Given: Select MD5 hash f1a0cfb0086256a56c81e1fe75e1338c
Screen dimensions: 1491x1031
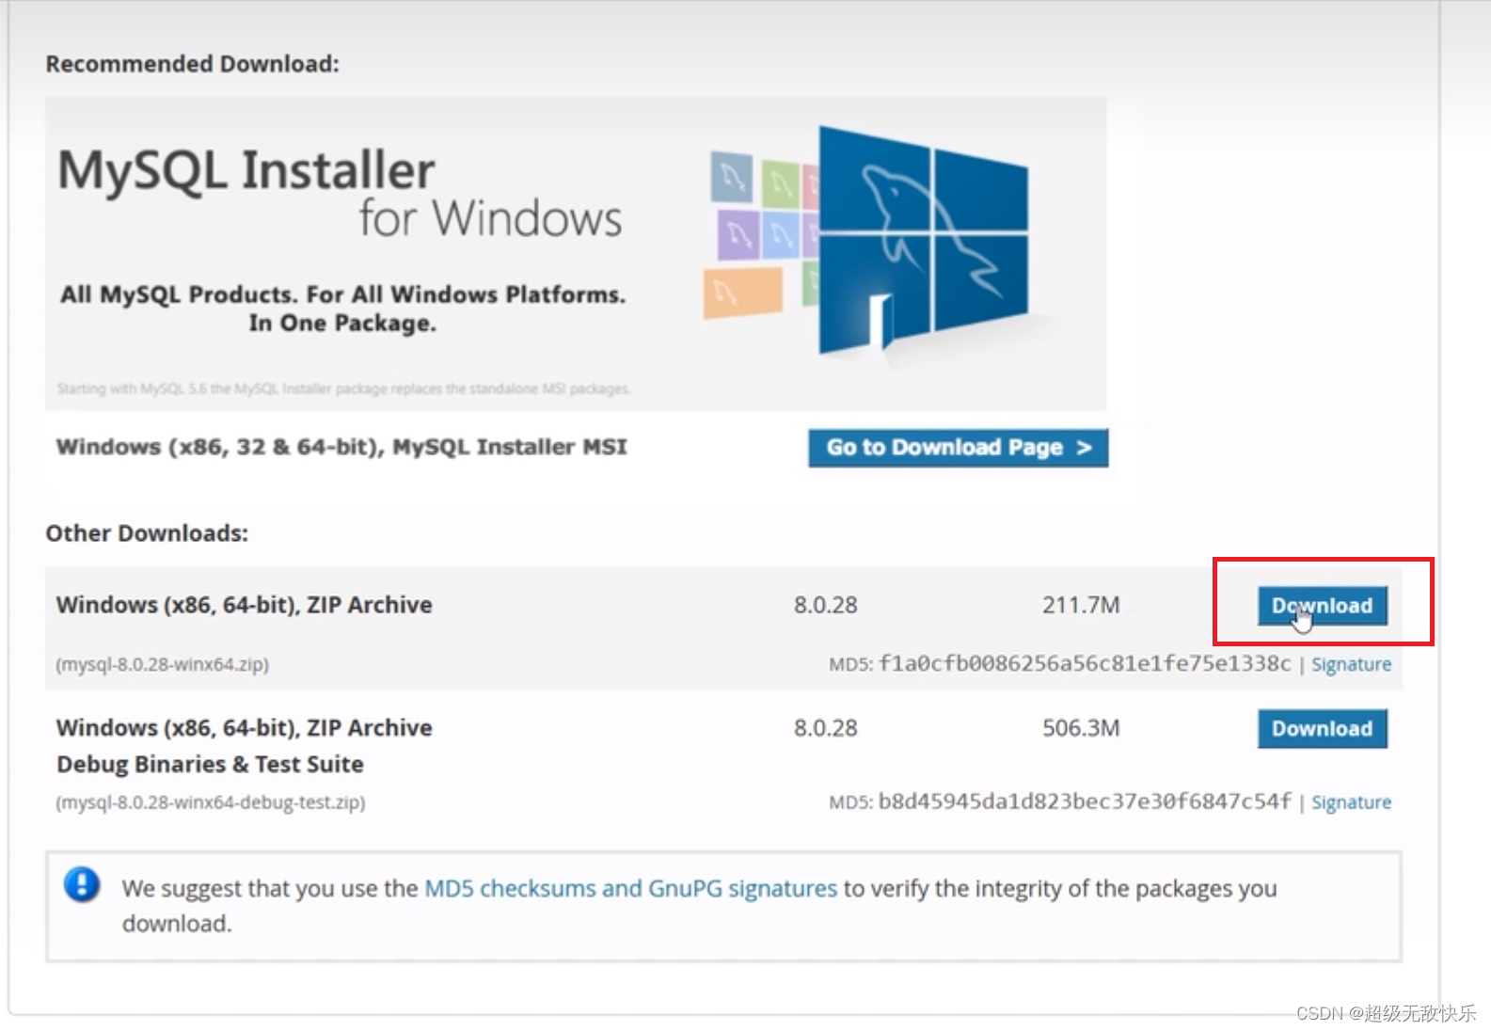Looking at the screenshot, I should click(x=1085, y=663).
